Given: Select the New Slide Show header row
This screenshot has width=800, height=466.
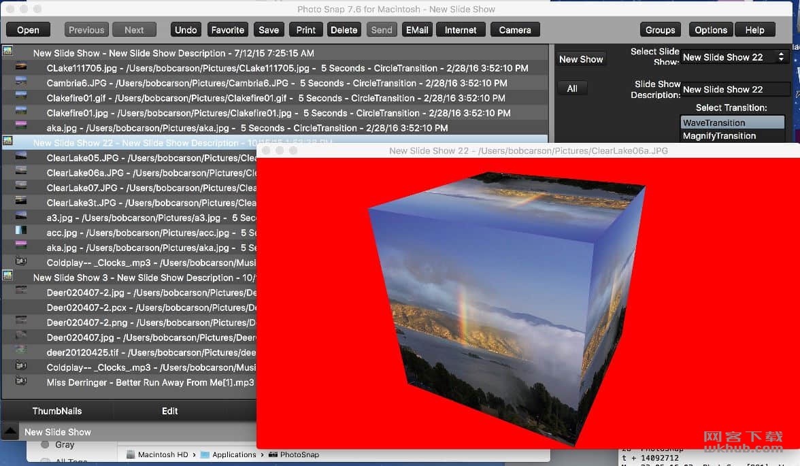Looking at the screenshot, I should pos(275,53).
